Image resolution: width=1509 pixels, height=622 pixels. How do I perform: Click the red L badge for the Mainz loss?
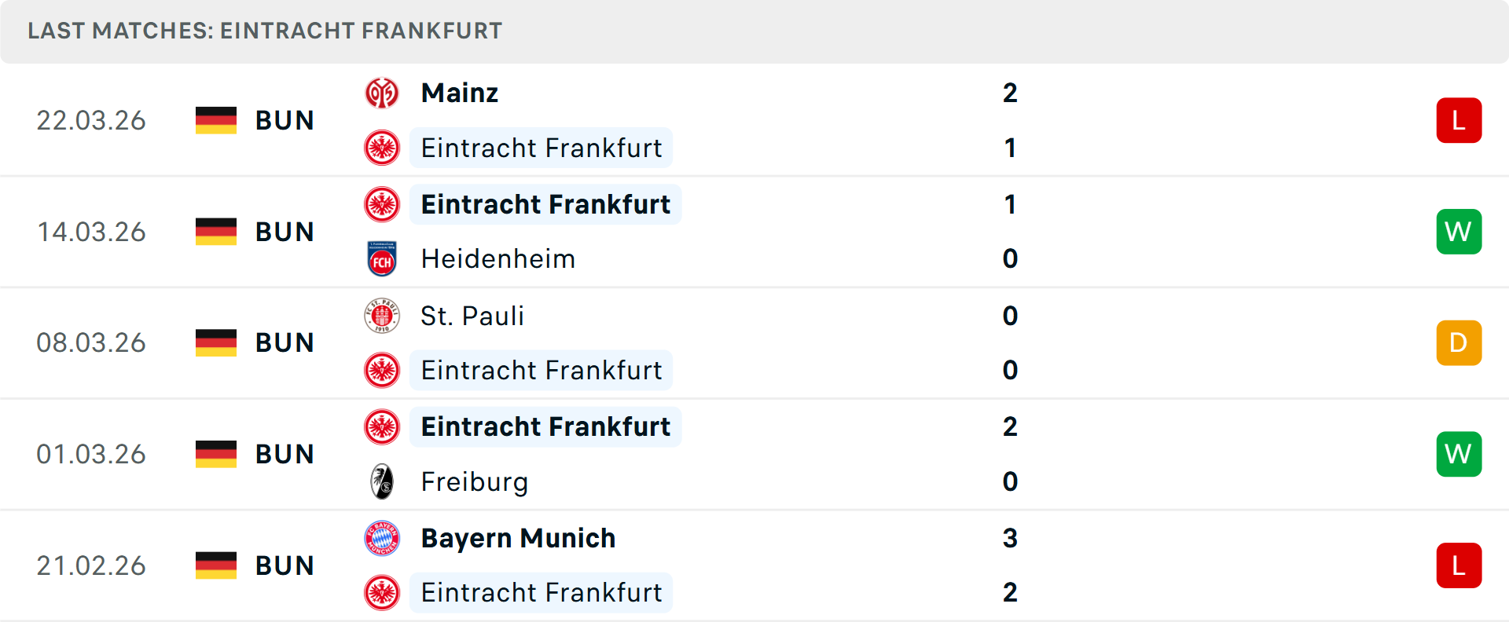(x=1459, y=120)
